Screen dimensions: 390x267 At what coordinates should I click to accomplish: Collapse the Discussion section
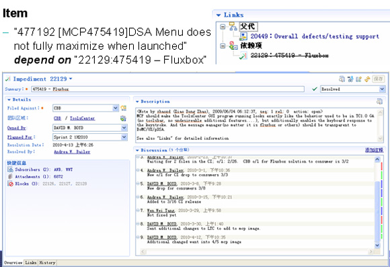pyautogui.click(x=137, y=150)
